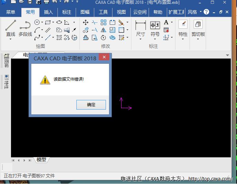Image resolution: width=237 pixels, height=184 pixels.
Task: Open the 图库 library side panel
Action: pos(7,61)
